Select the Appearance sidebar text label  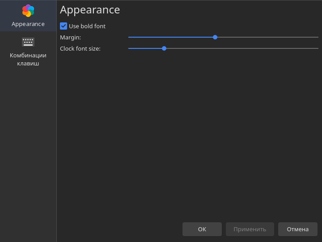pos(28,24)
